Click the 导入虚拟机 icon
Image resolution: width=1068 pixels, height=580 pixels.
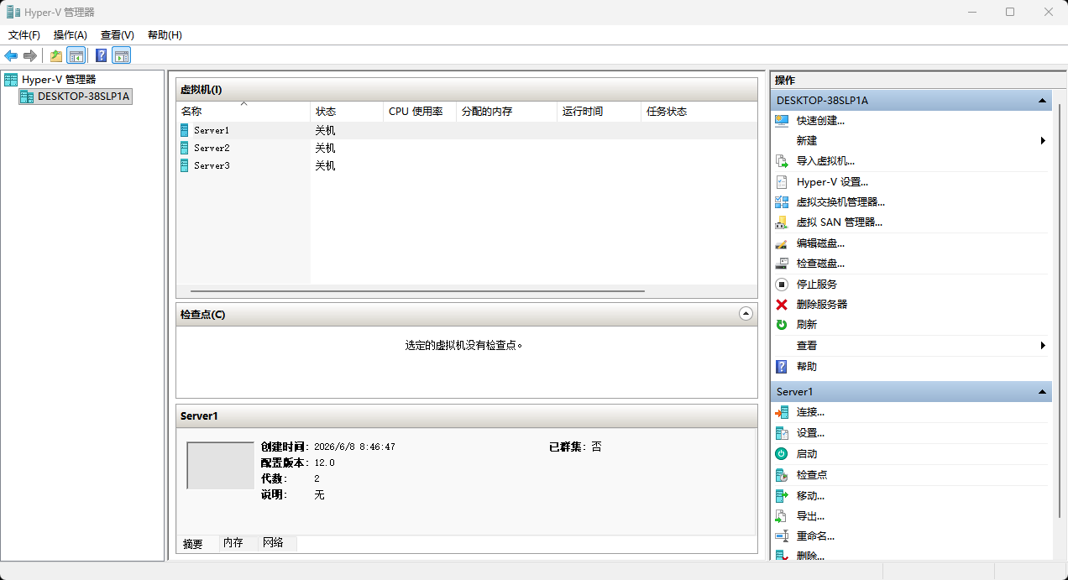tap(782, 161)
